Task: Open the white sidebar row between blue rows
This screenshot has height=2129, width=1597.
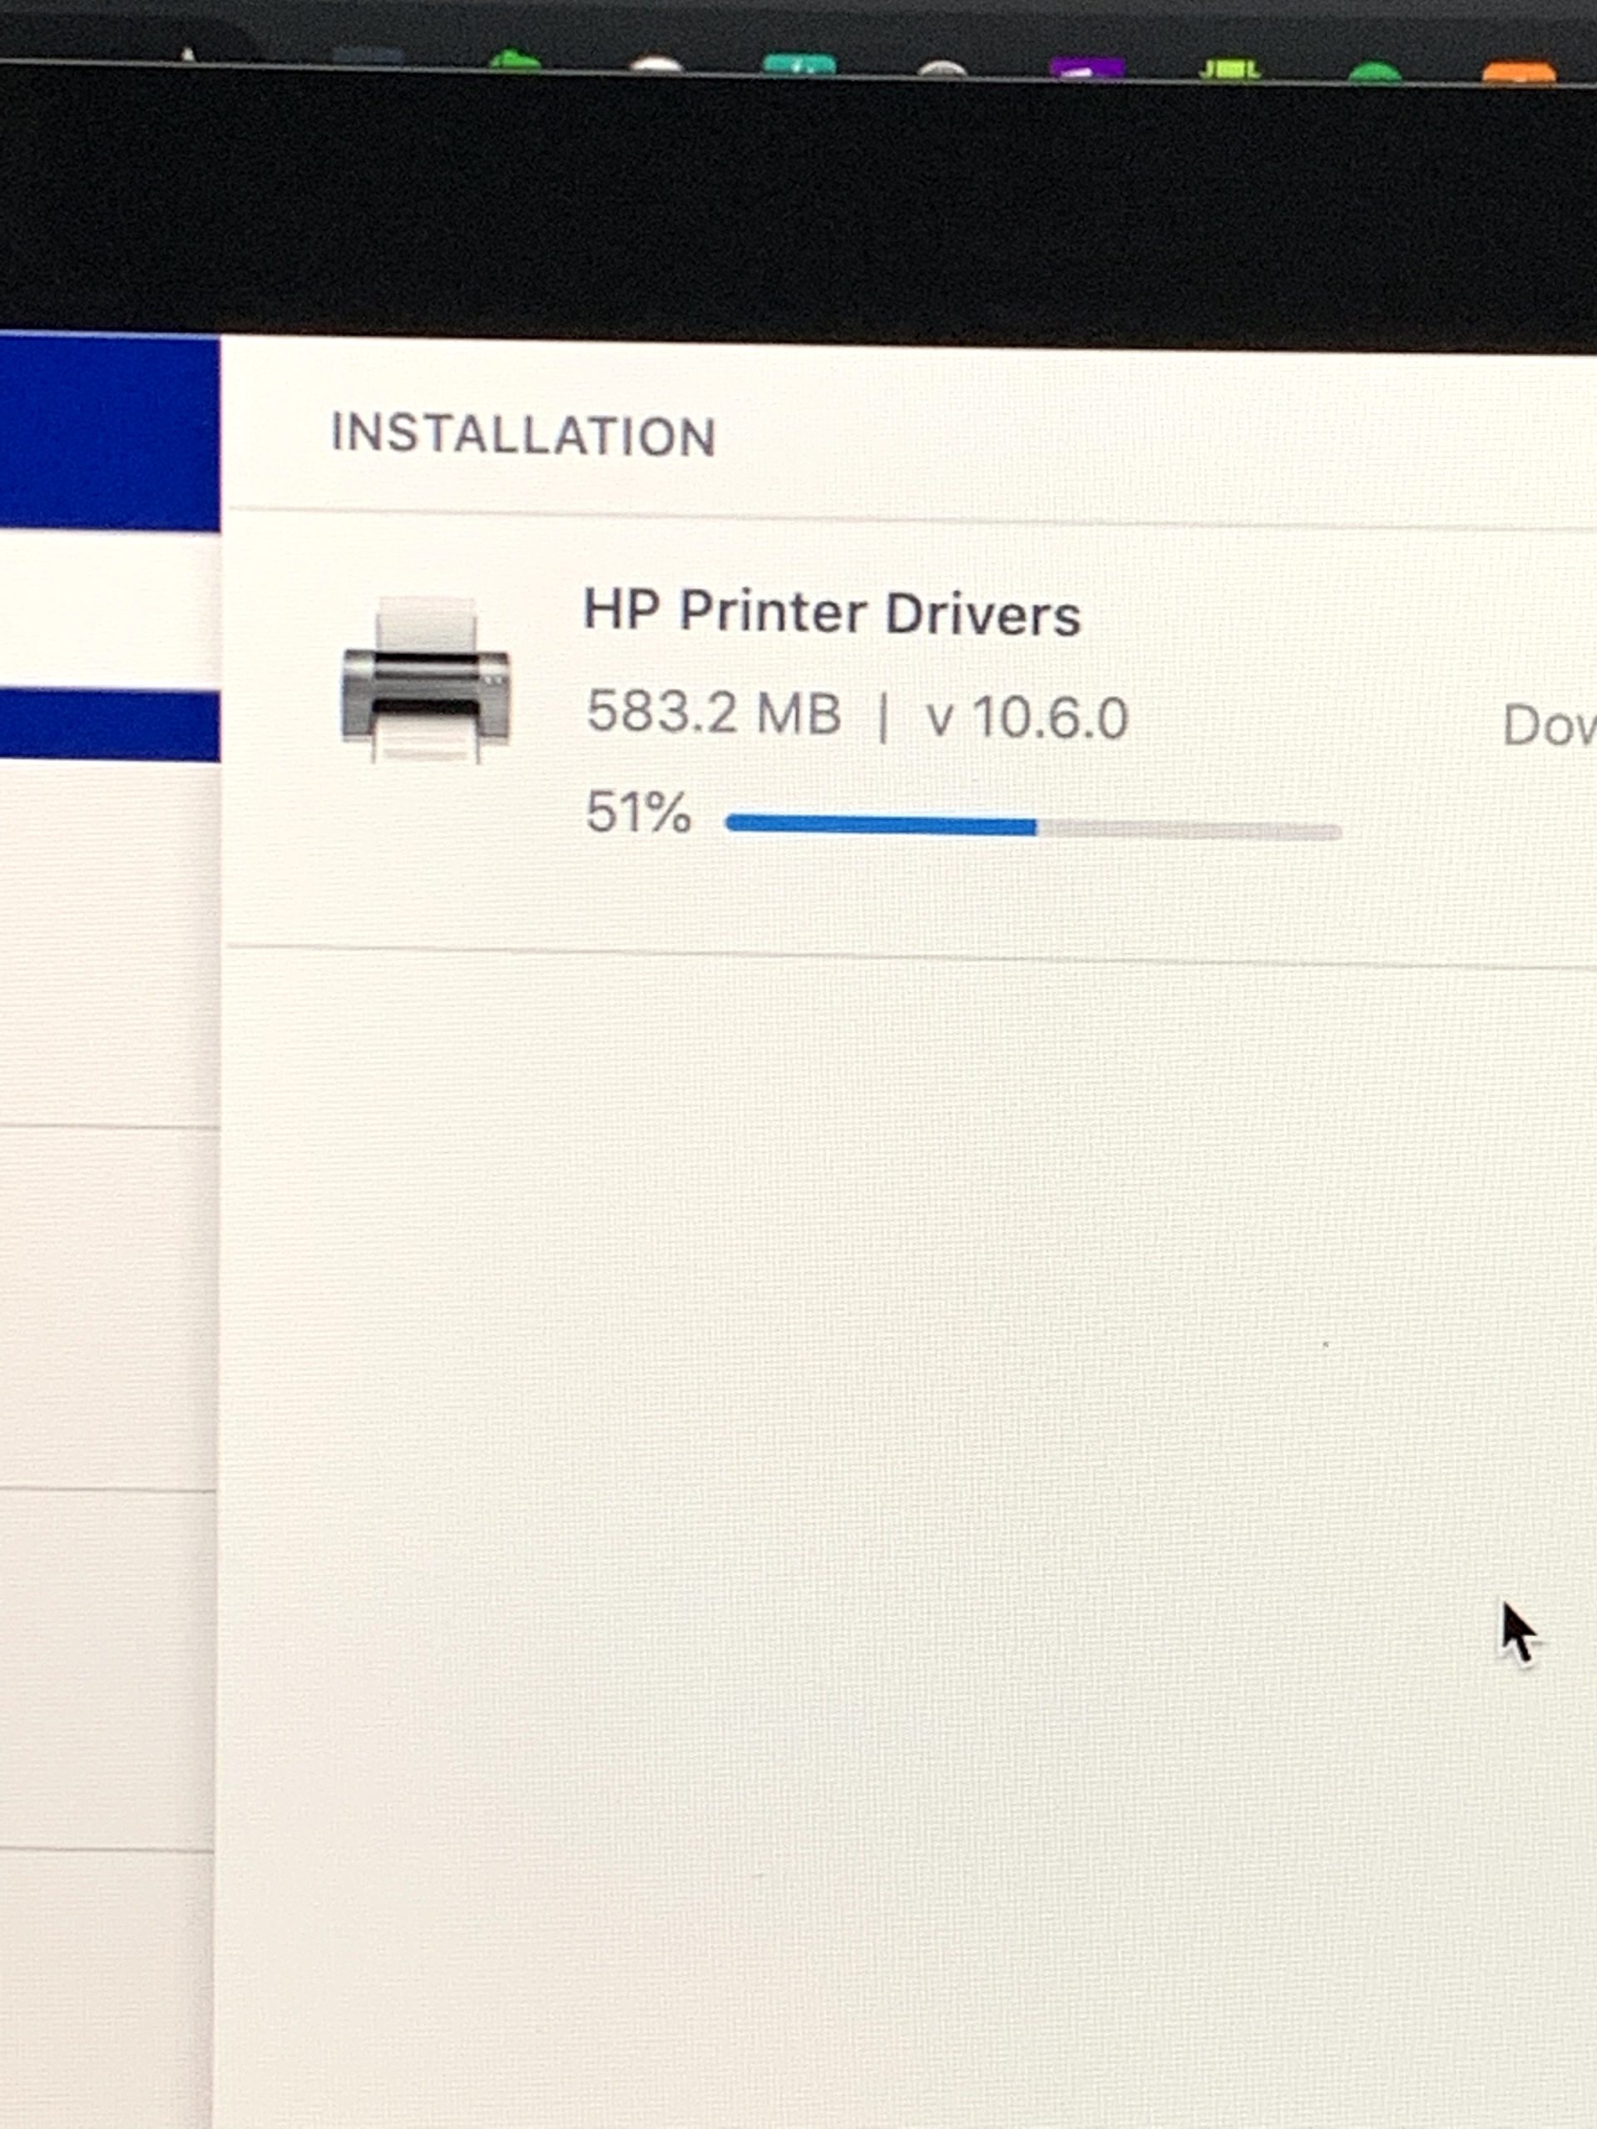Action: [110, 610]
